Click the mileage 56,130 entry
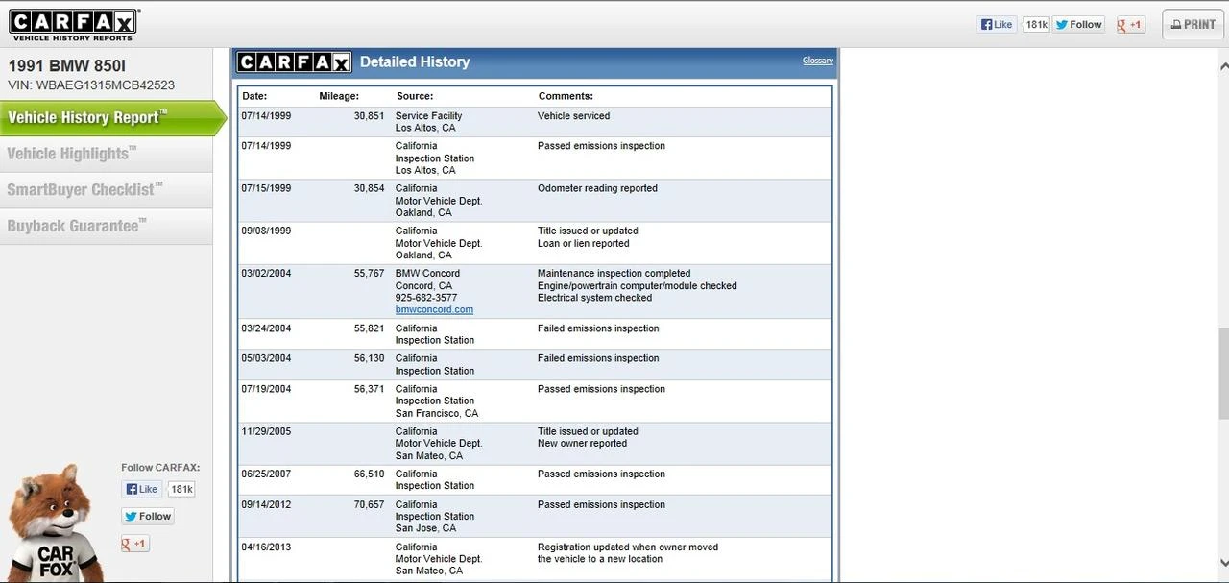 [369, 359]
